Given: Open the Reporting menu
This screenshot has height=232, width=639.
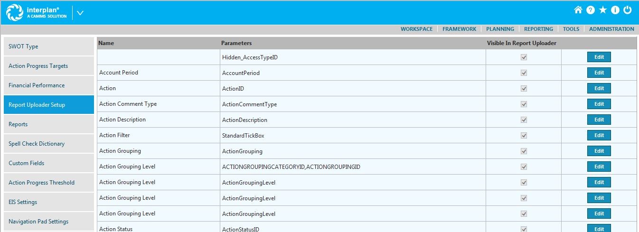Looking at the screenshot, I should tap(538, 29).
